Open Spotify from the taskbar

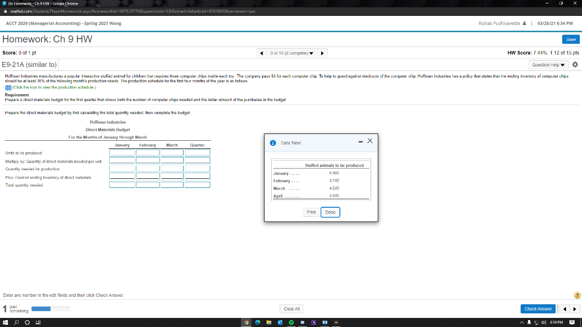tap(292, 322)
